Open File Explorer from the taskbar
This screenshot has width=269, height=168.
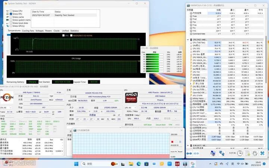tap(131, 164)
